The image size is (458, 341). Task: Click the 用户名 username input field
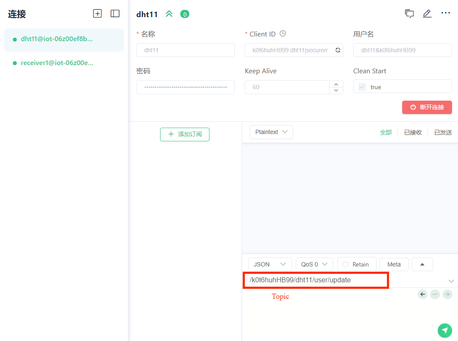[x=402, y=50]
